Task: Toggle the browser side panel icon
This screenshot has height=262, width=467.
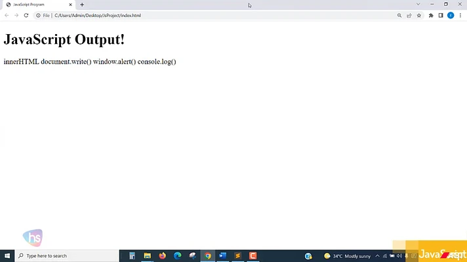Action: coord(441,16)
